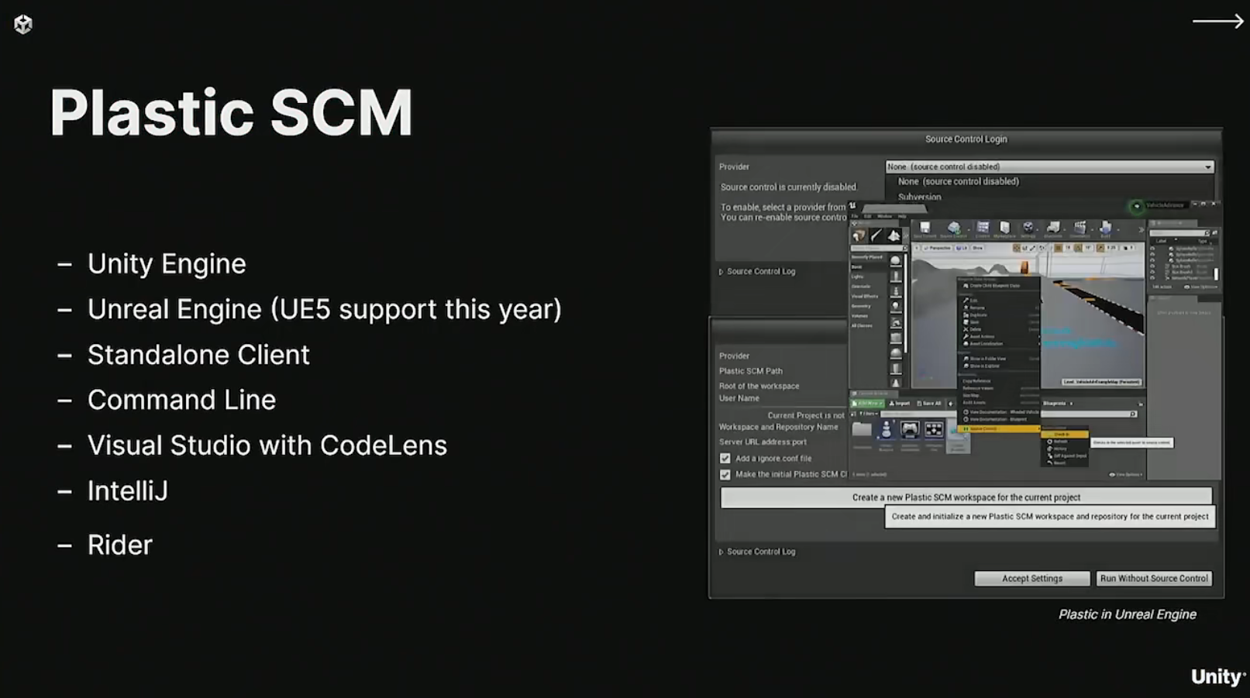Click Settings icon in Unreal toolbar
Image resolution: width=1250 pixels, height=698 pixels.
[1028, 229]
